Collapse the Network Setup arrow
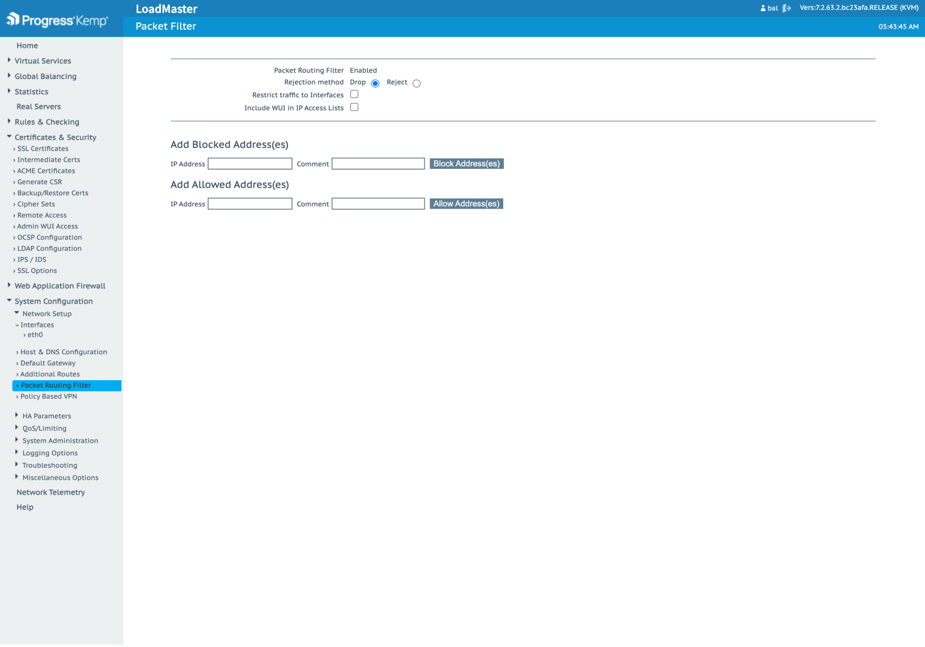This screenshot has height=647, width=925. pyautogui.click(x=17, y=313)
